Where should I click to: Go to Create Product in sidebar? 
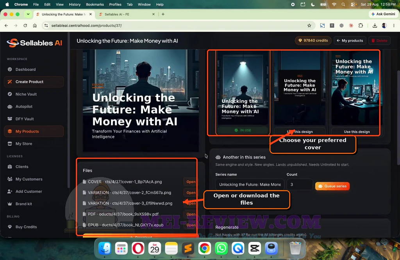point(34,82)
